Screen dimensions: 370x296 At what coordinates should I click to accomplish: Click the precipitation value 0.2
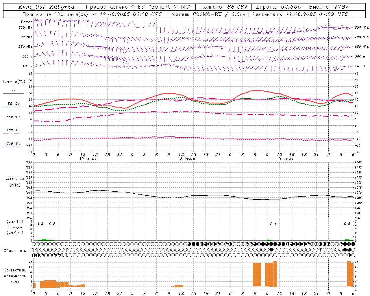point(52,224)
